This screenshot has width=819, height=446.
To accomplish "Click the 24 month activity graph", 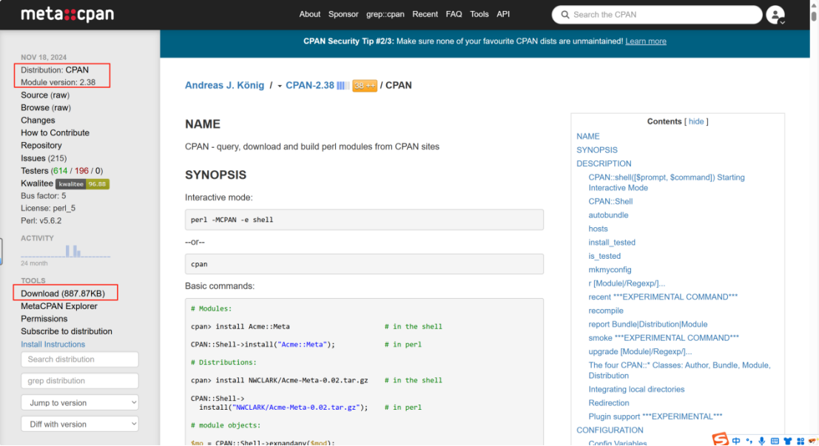I will coord(65,251).
